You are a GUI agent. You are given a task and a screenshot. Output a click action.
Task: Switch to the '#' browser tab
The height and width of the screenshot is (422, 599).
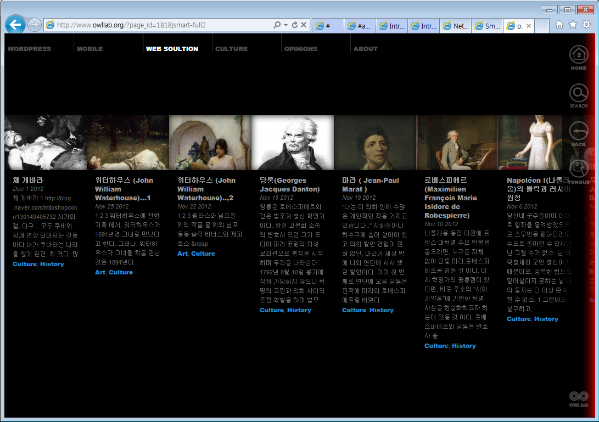(328, 26)
